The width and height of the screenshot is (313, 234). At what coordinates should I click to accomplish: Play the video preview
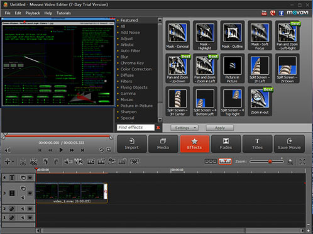61,150
